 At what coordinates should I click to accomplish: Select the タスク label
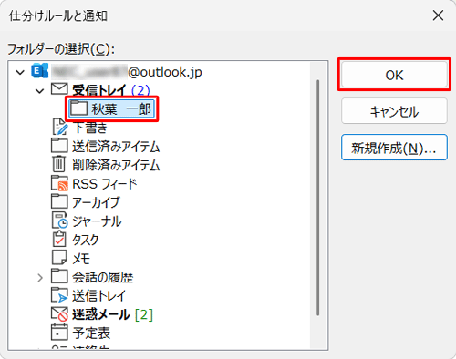coord(86,240)
